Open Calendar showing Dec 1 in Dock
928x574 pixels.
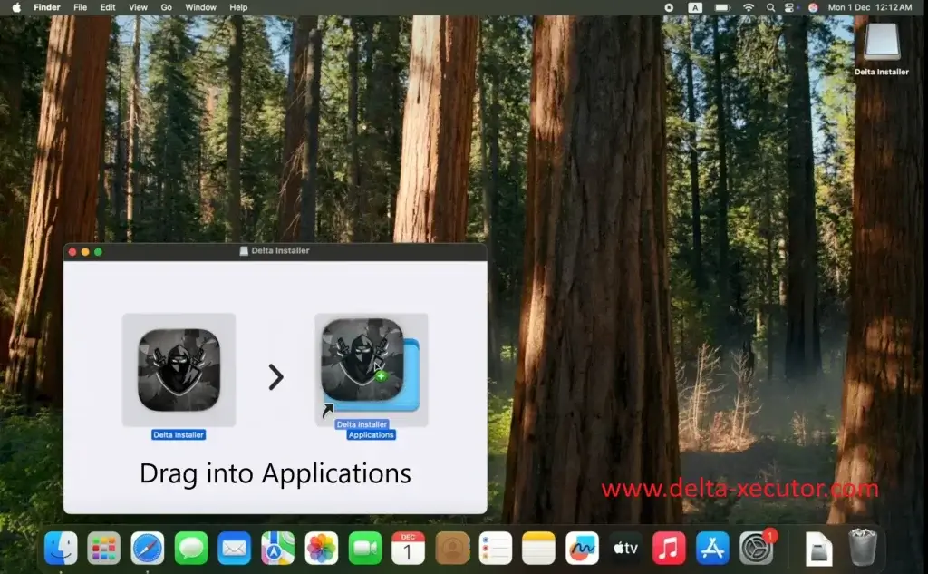409,548
